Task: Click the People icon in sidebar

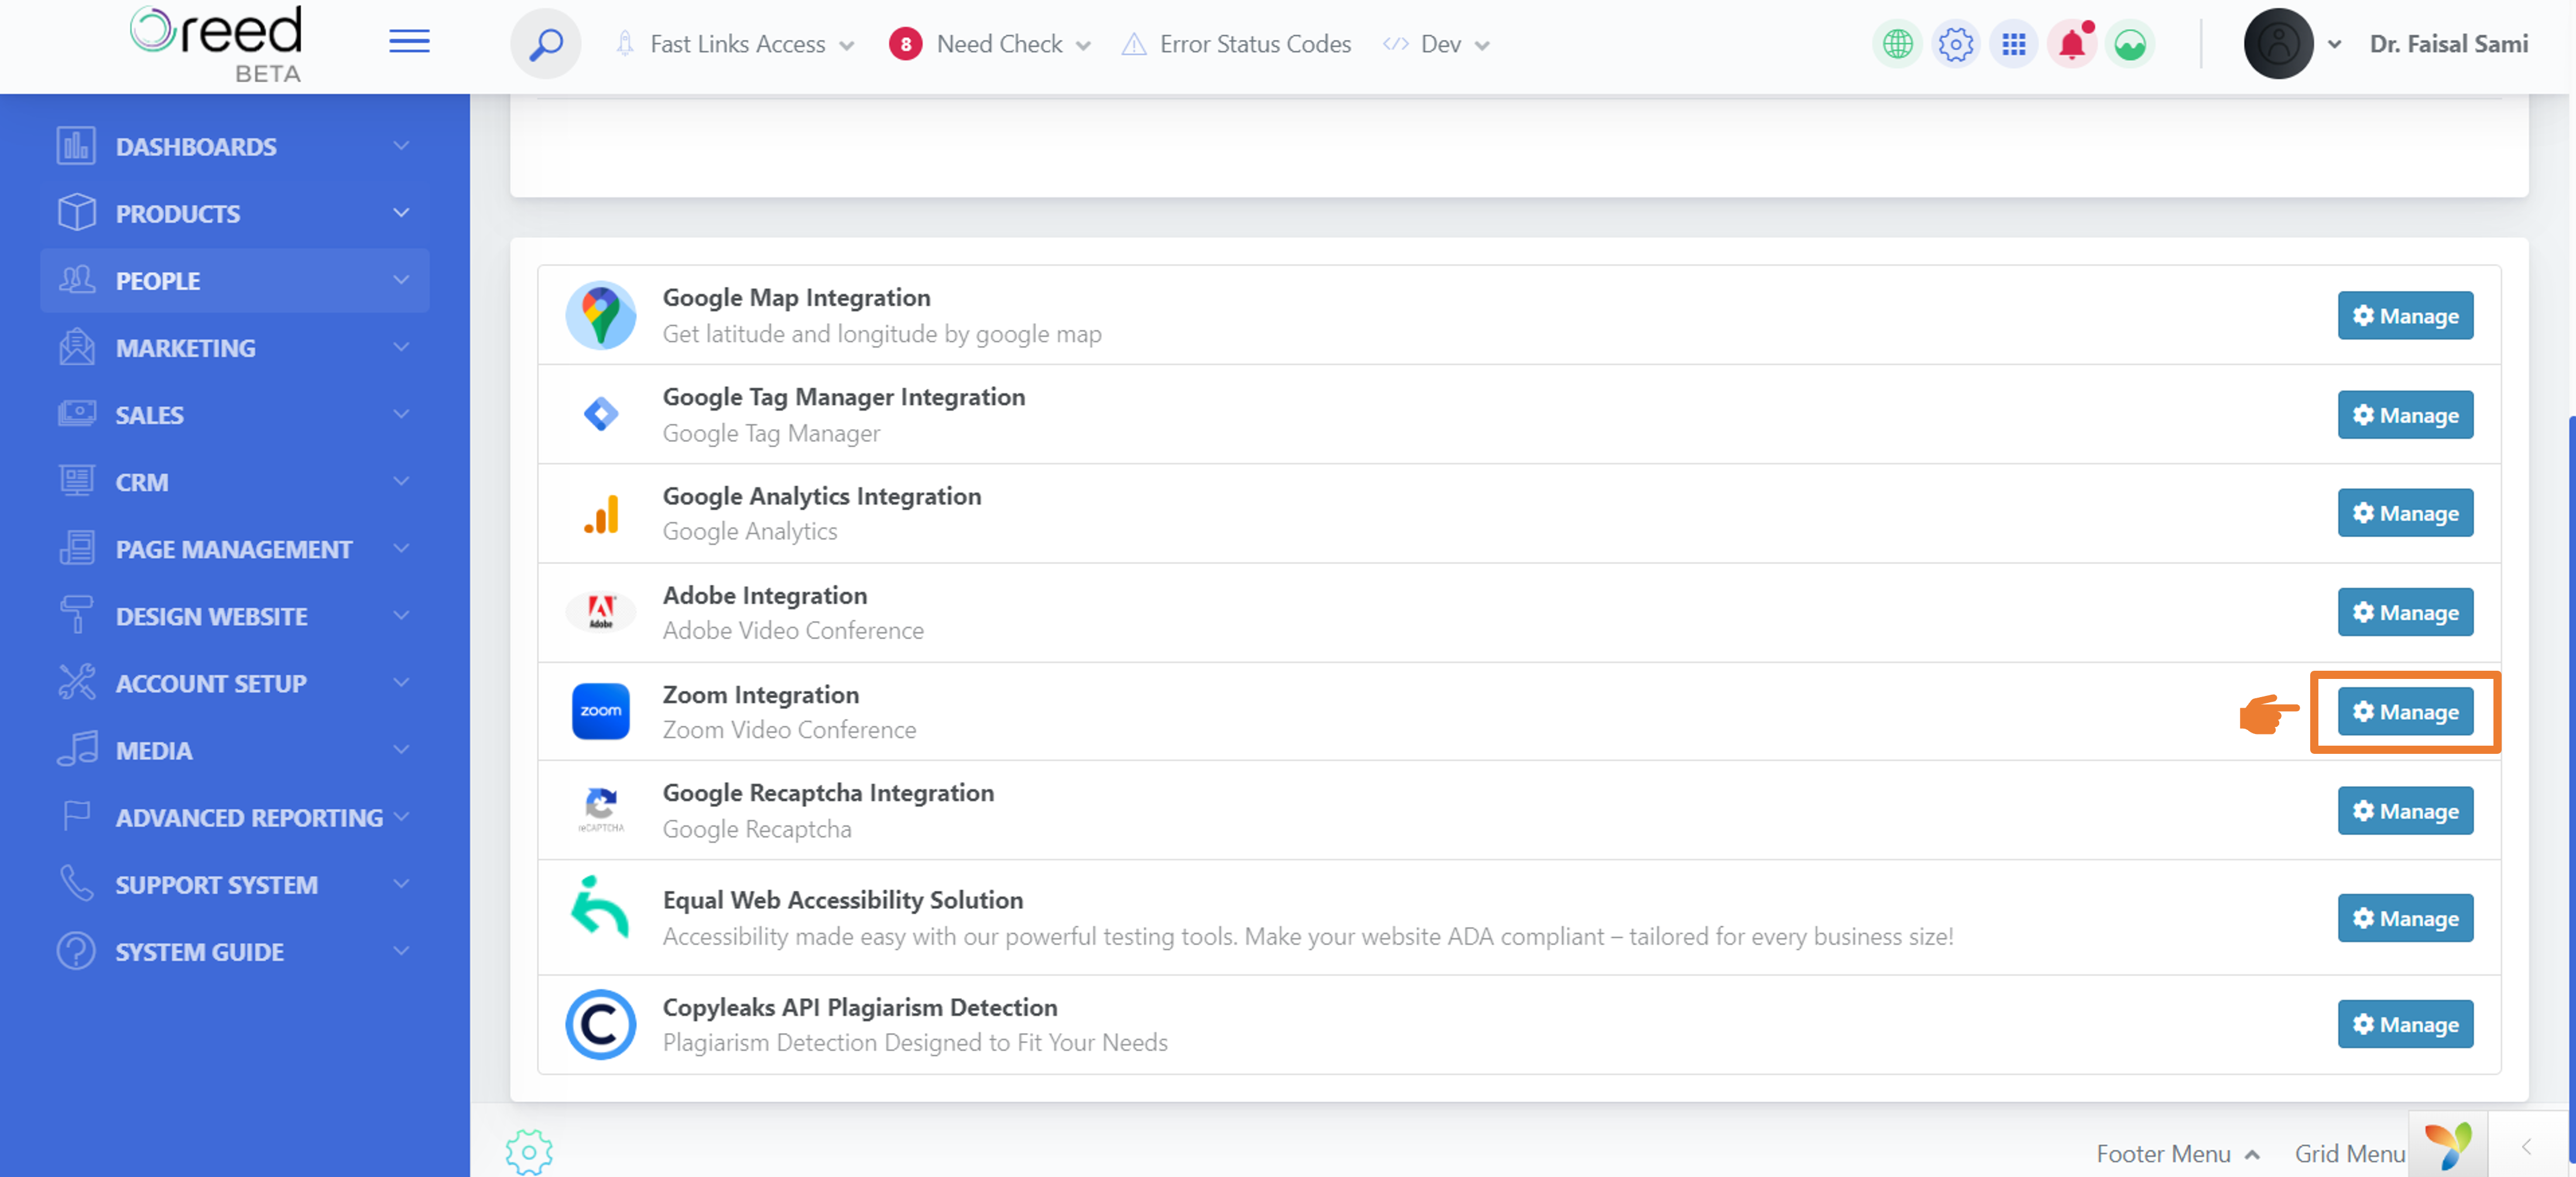Action: (76, 280)
